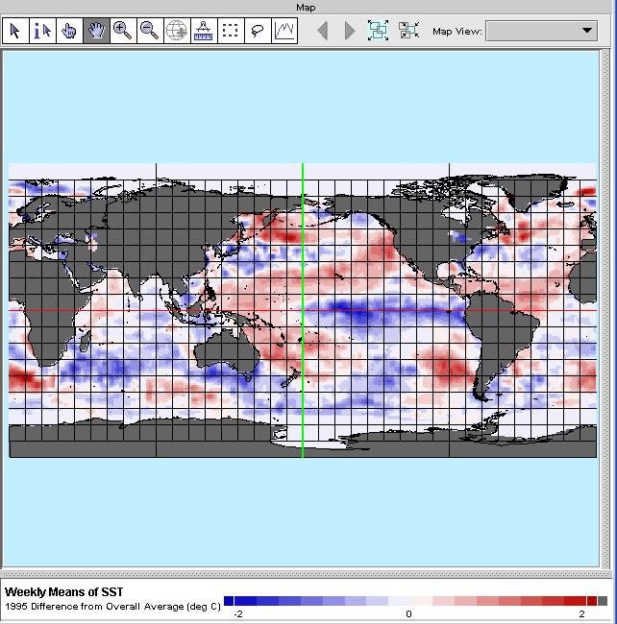Open the Map View dropdown
This screenshot has width=617, height=624.
(542, 31)
